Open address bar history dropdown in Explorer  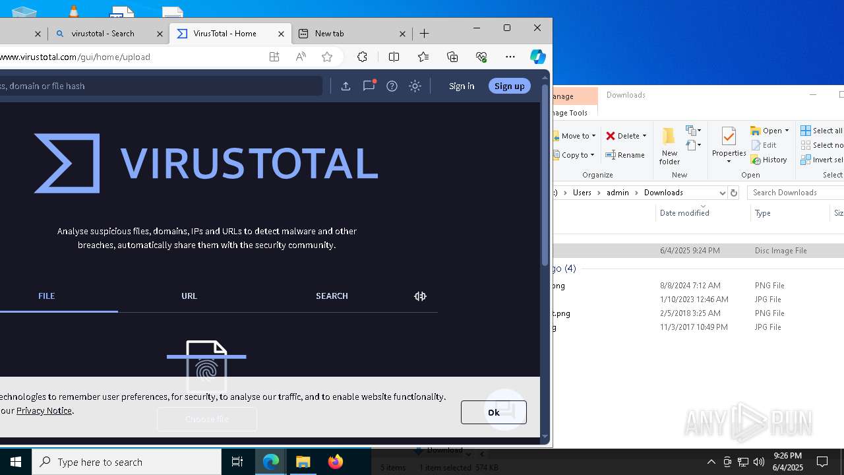722,193
